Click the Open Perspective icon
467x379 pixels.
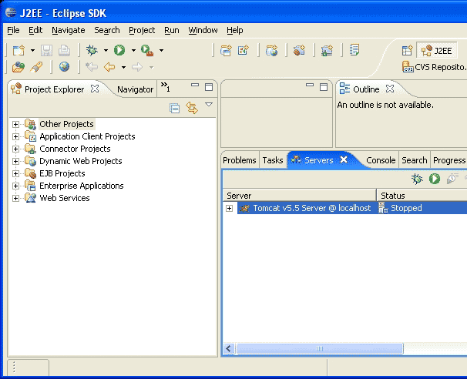(407, 51)
